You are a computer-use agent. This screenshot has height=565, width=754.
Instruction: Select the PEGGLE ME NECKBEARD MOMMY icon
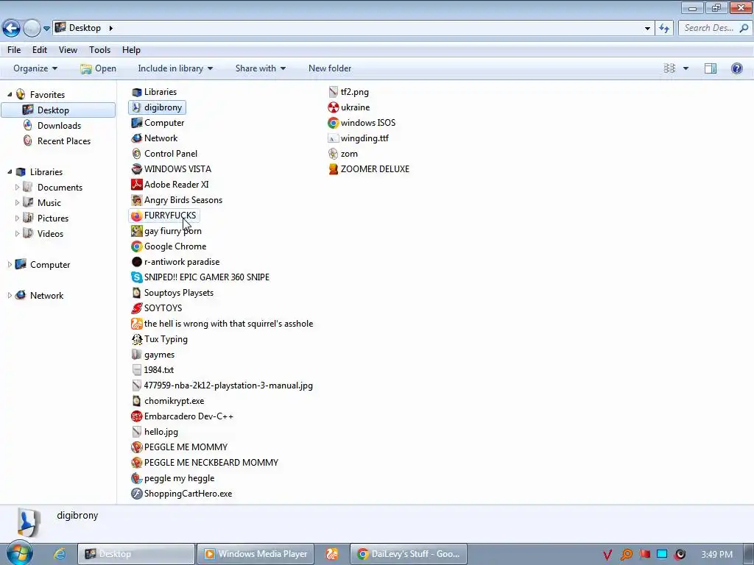coord(136,463)
